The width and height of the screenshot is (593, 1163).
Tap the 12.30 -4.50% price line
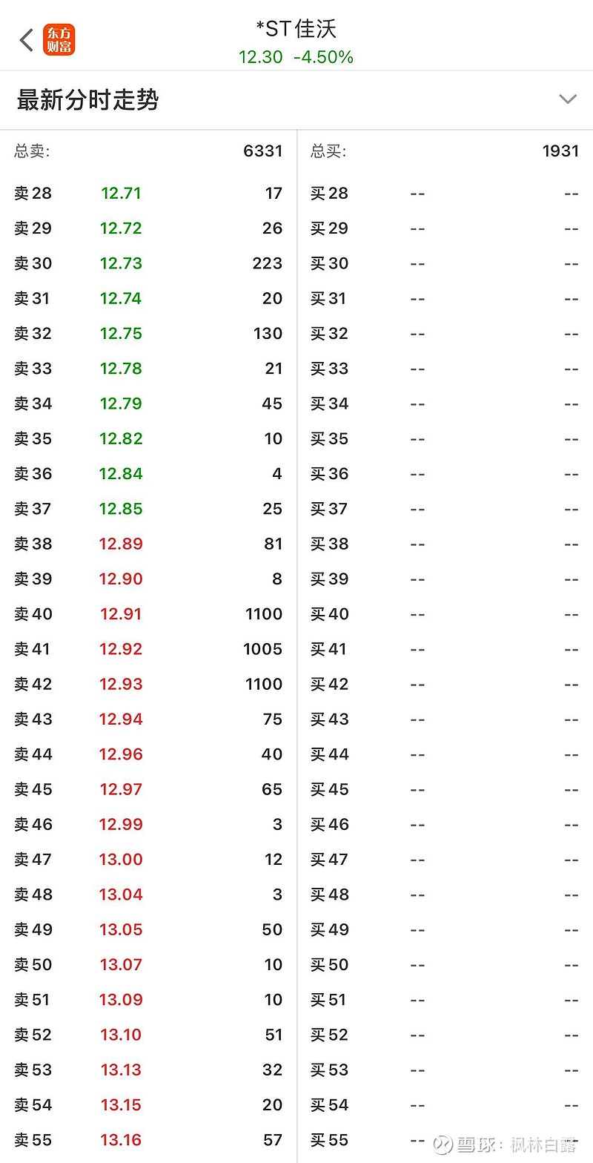click(x=296, y=57)
